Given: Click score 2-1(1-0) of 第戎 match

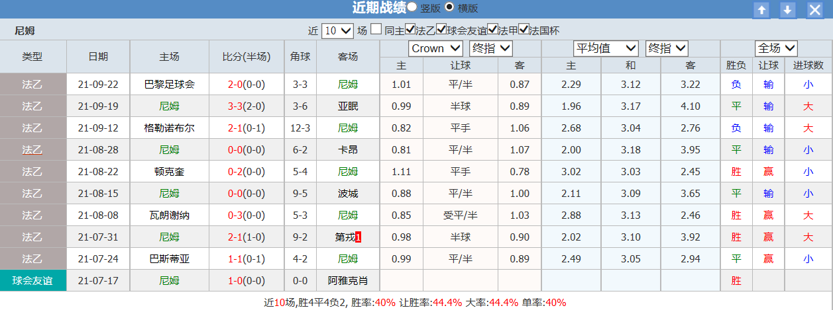Looking at the screenshot, I should click(x=247, y=237).
